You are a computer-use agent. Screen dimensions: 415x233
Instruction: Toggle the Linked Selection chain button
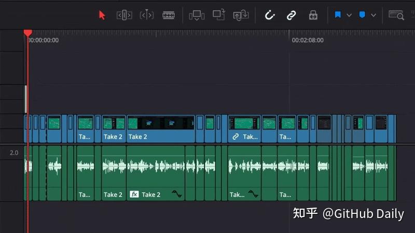(x=291, y=15)
